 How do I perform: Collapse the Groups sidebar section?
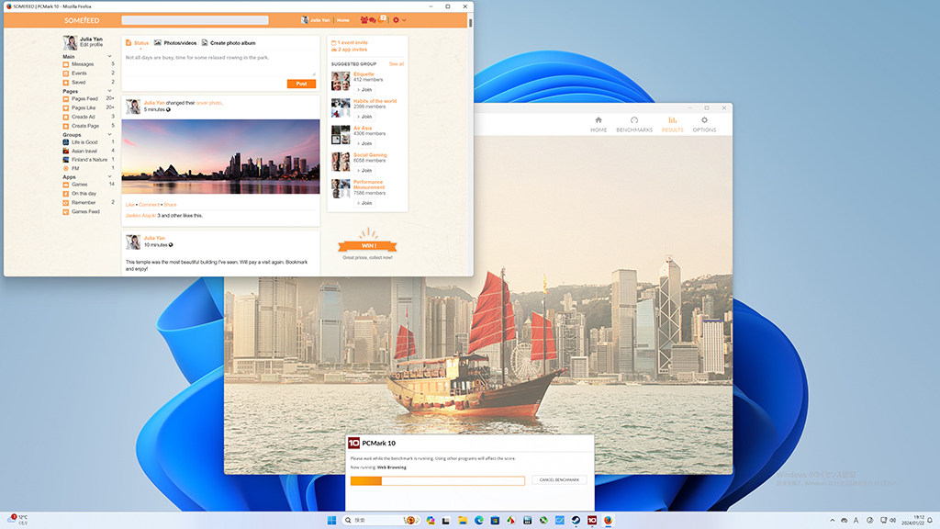tap(110, 134)
